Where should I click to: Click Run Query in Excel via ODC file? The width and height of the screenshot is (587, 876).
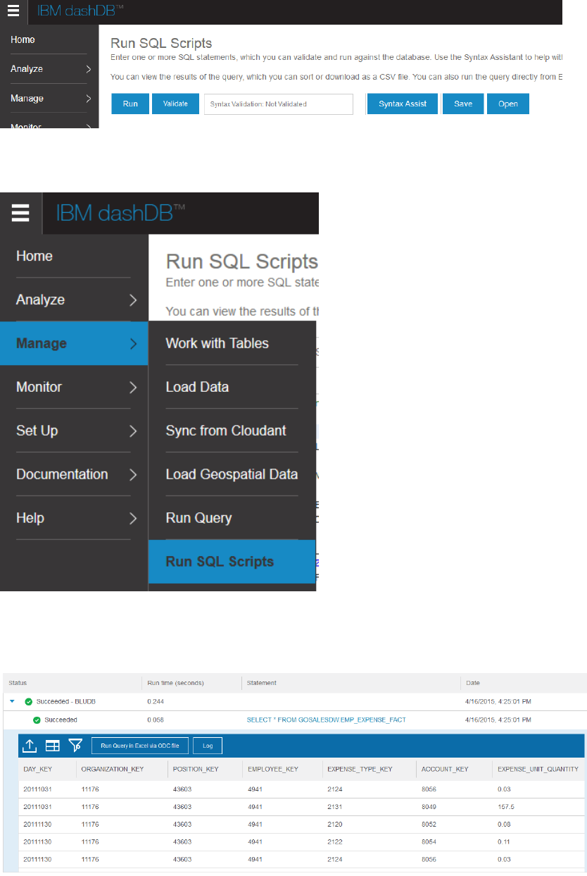[x=140, y=746]
